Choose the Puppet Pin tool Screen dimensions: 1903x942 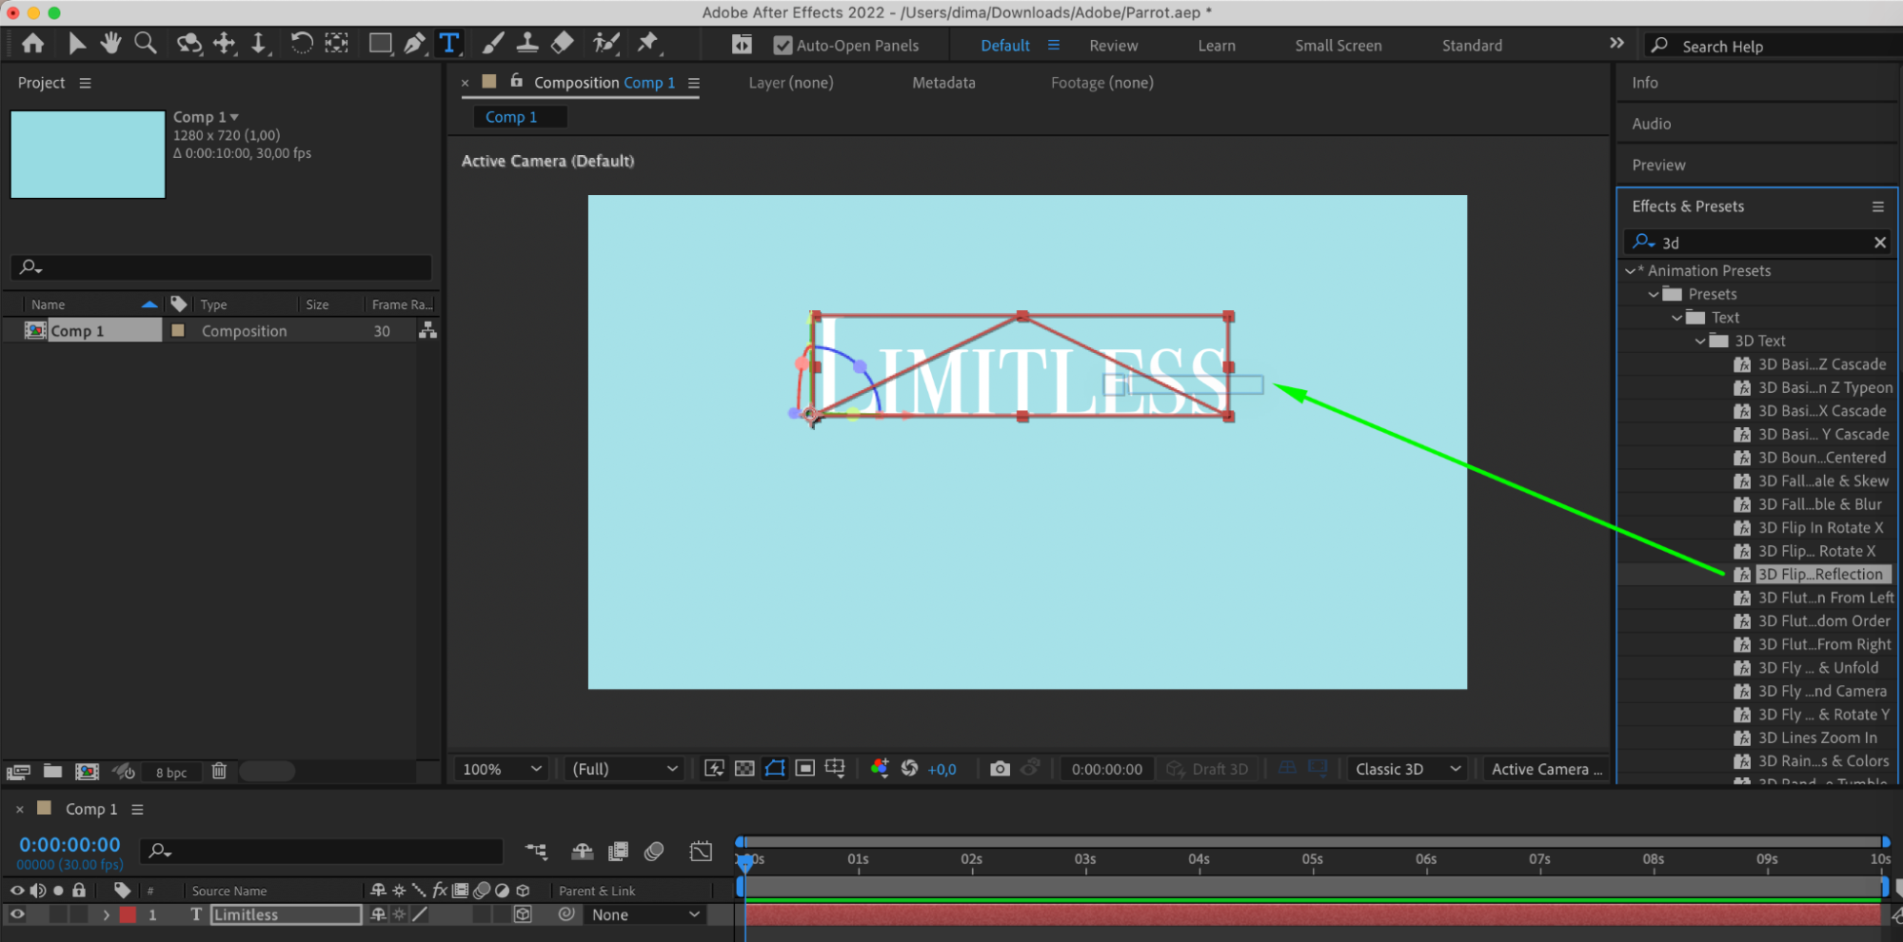647,43
